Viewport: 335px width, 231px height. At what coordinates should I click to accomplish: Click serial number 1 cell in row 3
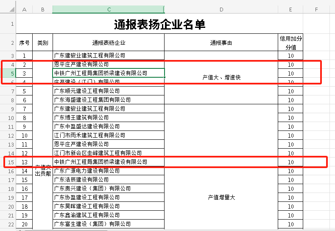click(x=24, y=56)
